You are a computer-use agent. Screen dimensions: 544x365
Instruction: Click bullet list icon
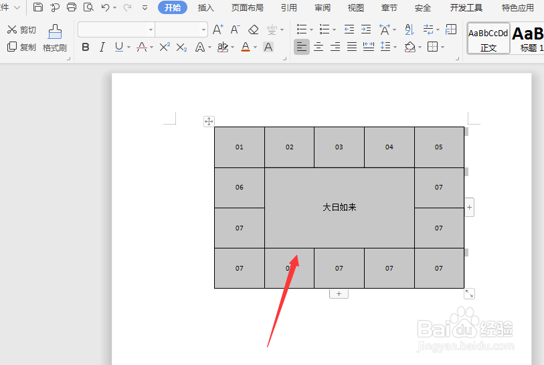[302, 29]
